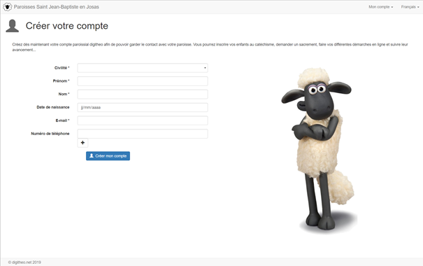Click the Civilité label
Image resolution: width=423 pixels, height=266 pixels.
click(62, 68)
